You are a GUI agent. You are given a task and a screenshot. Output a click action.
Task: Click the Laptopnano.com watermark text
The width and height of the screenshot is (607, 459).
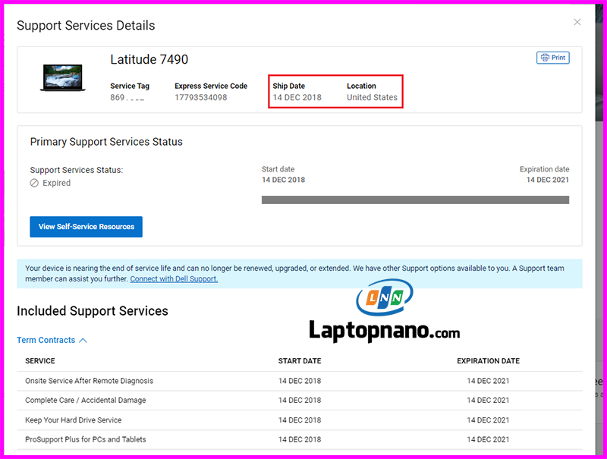(384, 332)
